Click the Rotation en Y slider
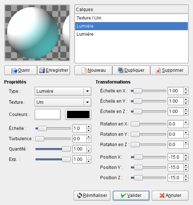Viewport: 193px width, 205px height. click(148, 134)
